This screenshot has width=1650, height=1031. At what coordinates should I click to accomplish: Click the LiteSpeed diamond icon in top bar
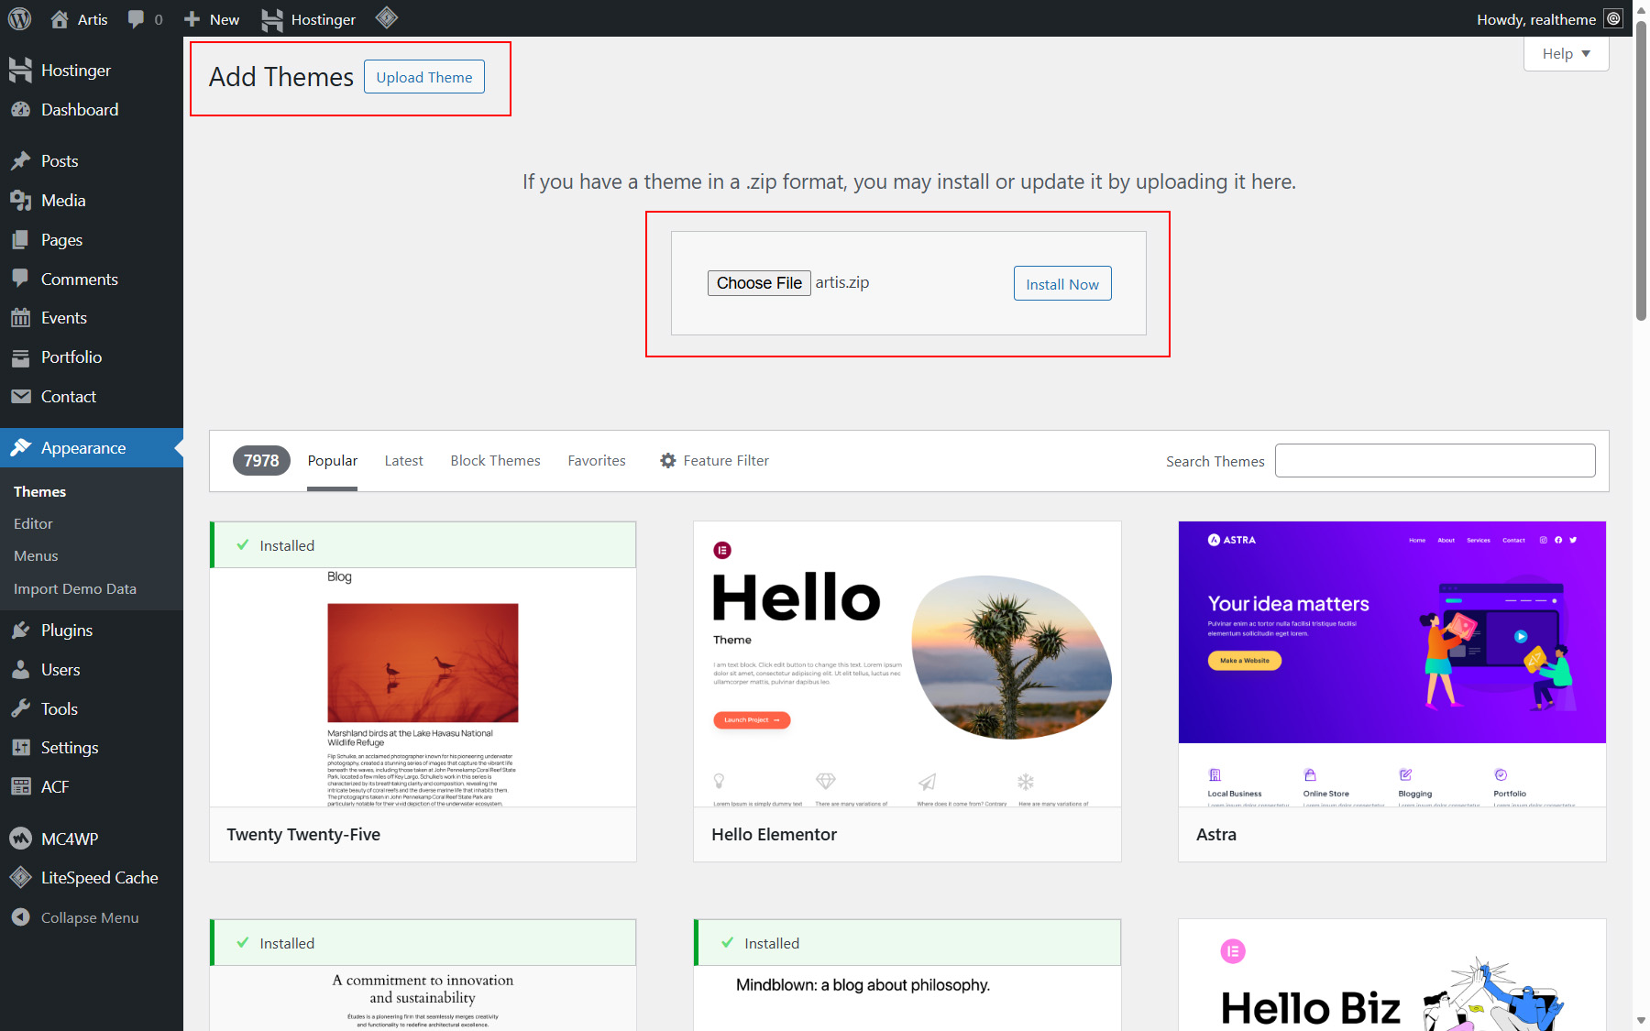click(387, 17)
